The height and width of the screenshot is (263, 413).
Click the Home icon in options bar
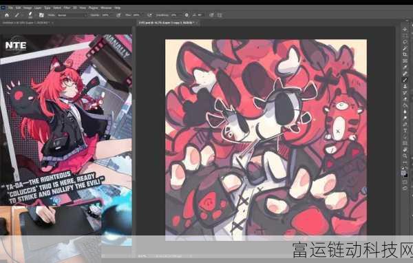7,15
